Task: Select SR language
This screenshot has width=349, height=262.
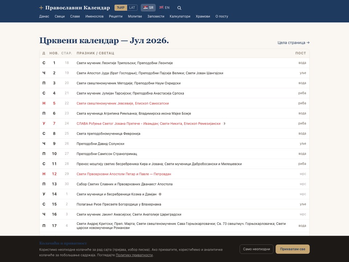Action: [148, 8]
